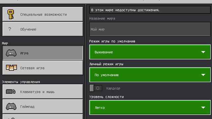Open the По умолчанию personal mode dropdown

[x=150, y=75]
